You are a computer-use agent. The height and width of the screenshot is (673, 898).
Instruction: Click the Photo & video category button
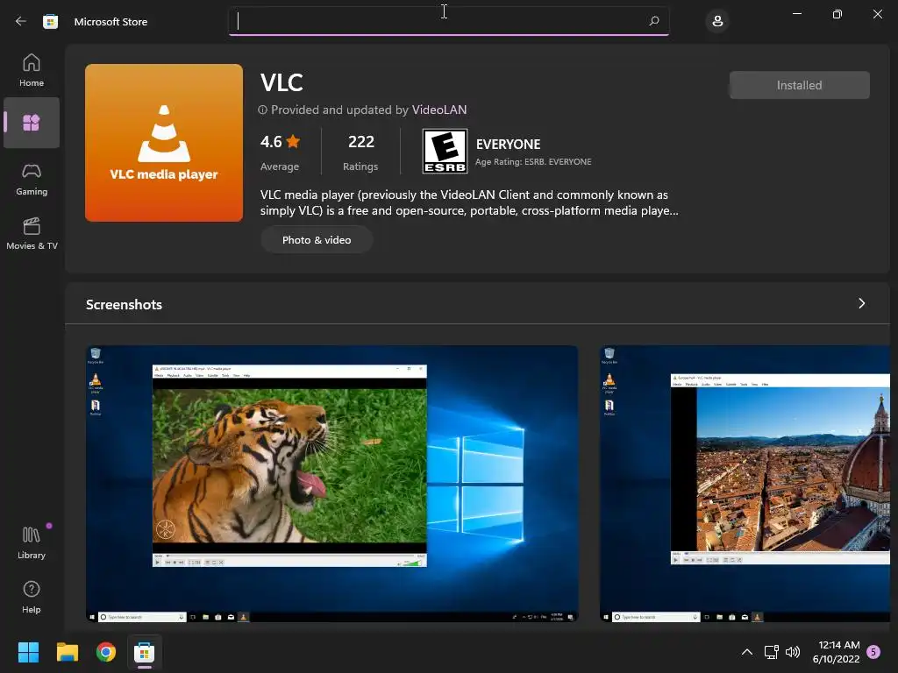point(317,240)
